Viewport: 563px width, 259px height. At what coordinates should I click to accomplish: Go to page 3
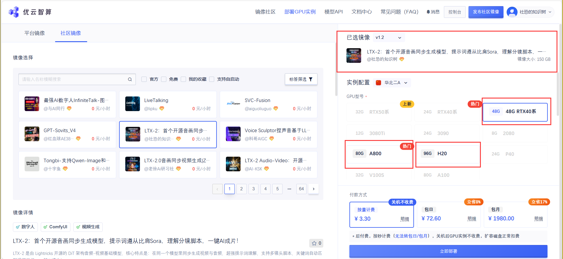tap(253, 189)
